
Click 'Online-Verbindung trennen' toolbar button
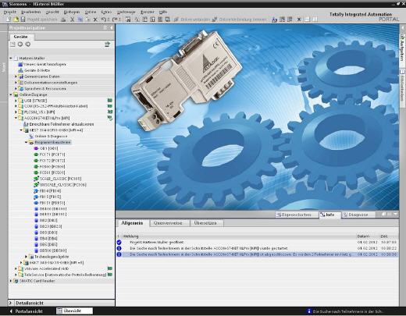pyautogui.click(x=240, y=20)
